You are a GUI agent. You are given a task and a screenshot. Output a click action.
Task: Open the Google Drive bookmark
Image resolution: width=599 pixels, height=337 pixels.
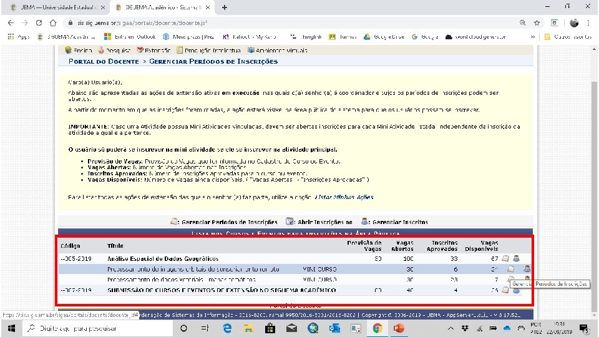[384, 37]
